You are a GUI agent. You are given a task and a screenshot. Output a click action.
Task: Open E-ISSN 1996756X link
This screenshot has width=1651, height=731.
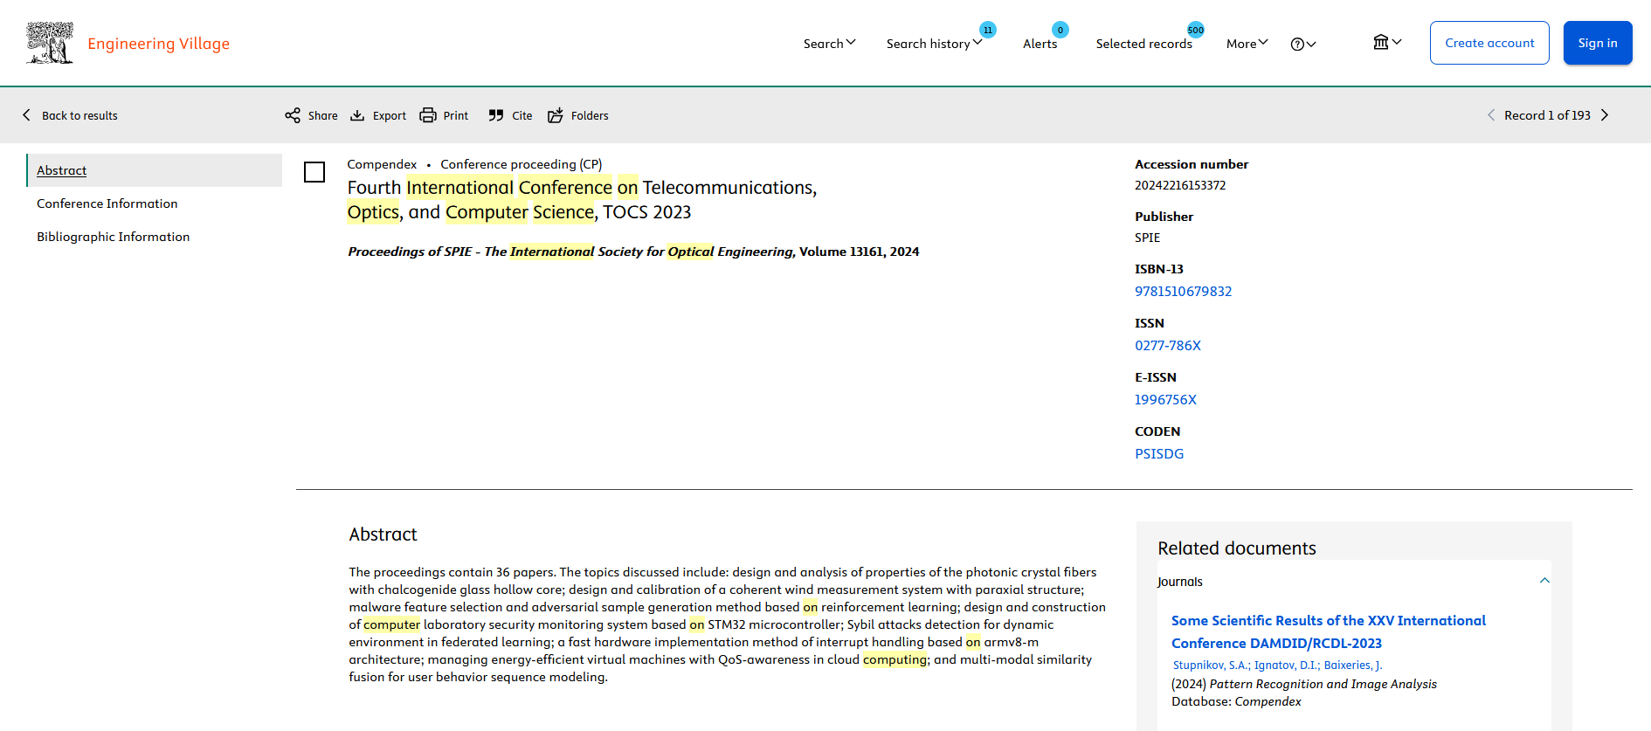pos(1165,400)
